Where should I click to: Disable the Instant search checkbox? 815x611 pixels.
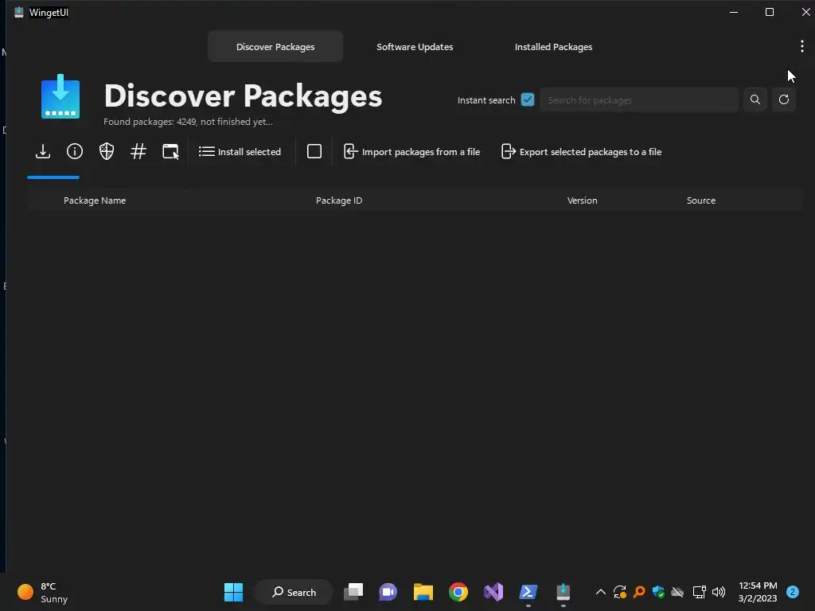click(x=528, y=99)
